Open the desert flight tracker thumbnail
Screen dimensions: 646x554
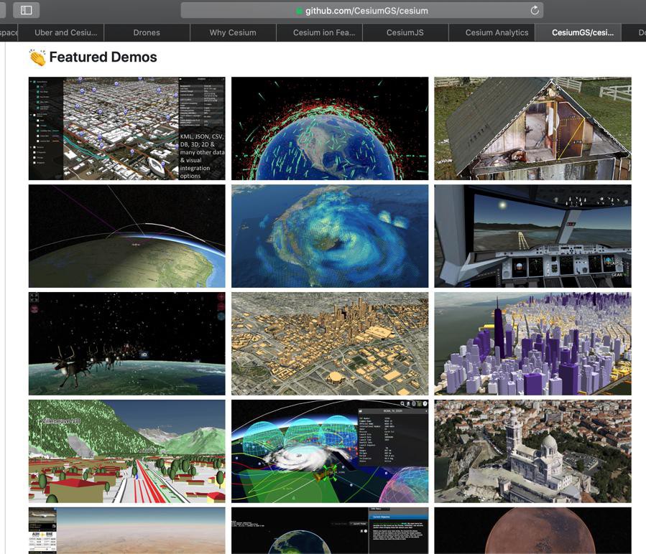(x=127, y=530)
